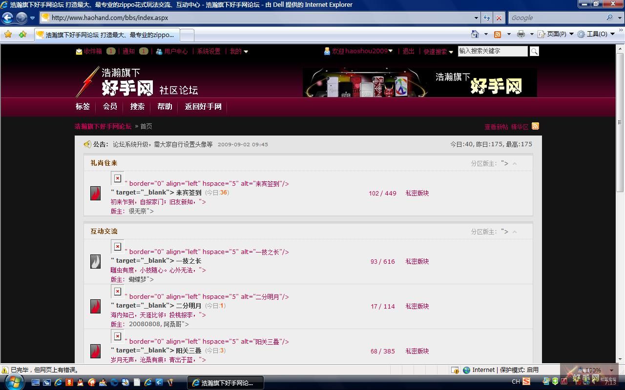Open a new tab with the blank tab button
The width and height of the screenshot is (625, 390).
(187, 35)
